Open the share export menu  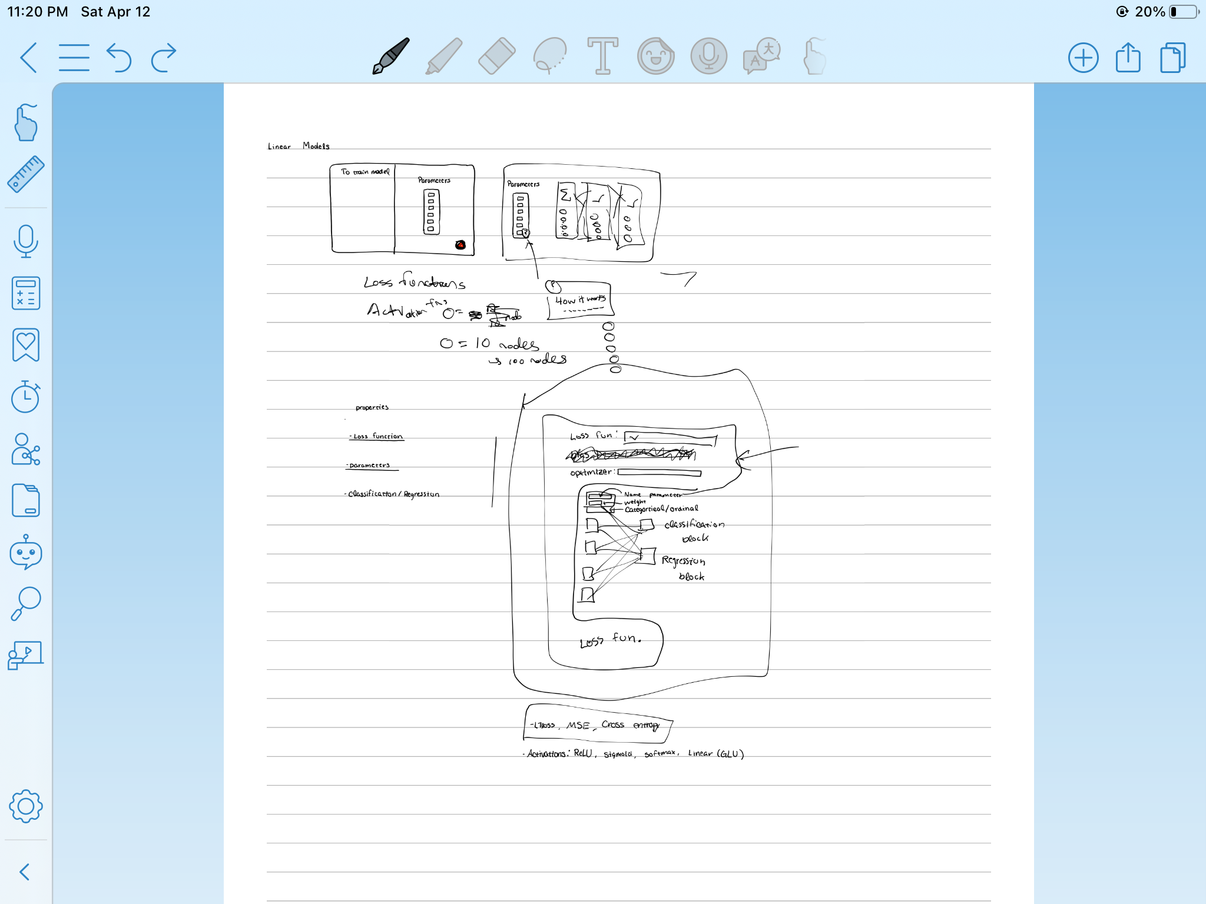[1128, 58]
